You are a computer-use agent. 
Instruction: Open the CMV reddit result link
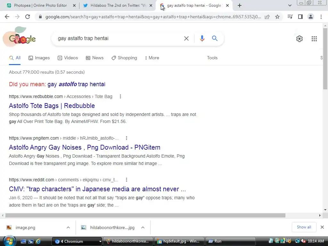(97, 189)
